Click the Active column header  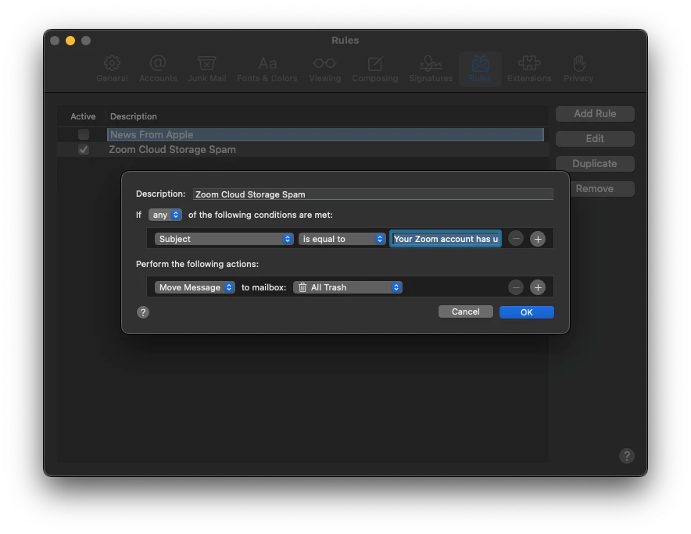[x=83, y=116]
